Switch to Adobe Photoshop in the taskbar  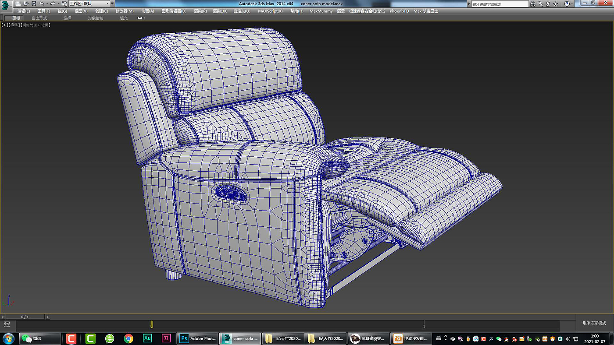point(197,338)
